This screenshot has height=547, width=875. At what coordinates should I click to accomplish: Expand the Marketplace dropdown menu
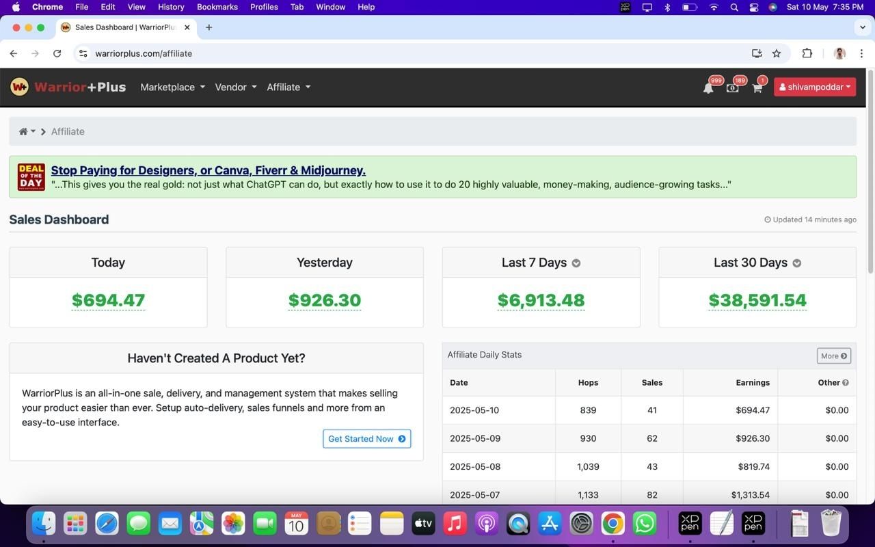(172, 87)
